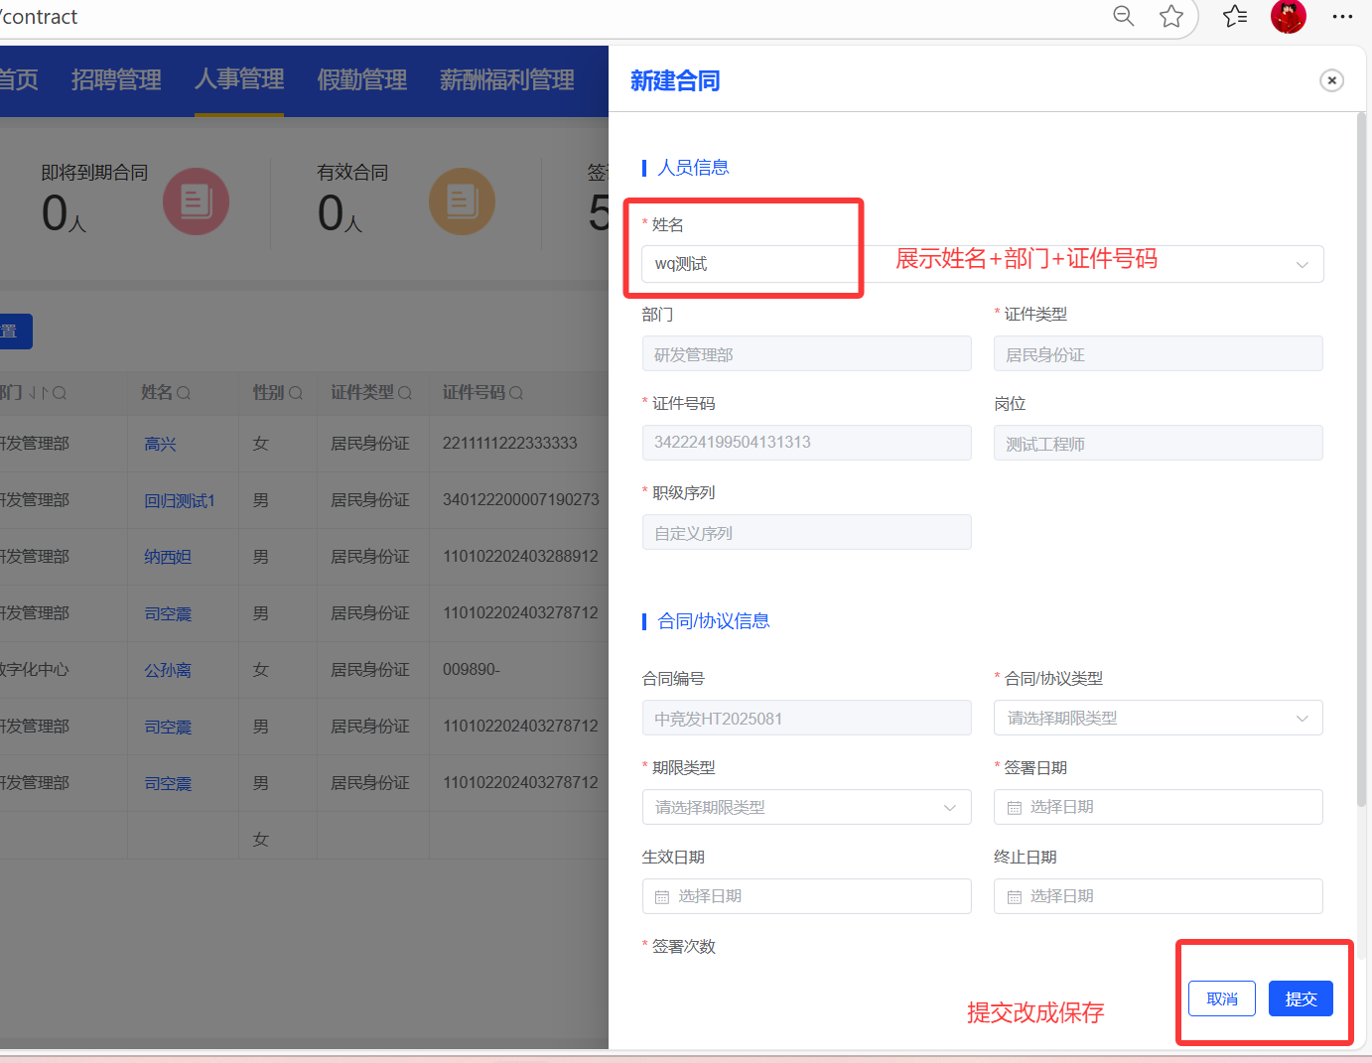Open the favorites list icon

coord(1235,16)
